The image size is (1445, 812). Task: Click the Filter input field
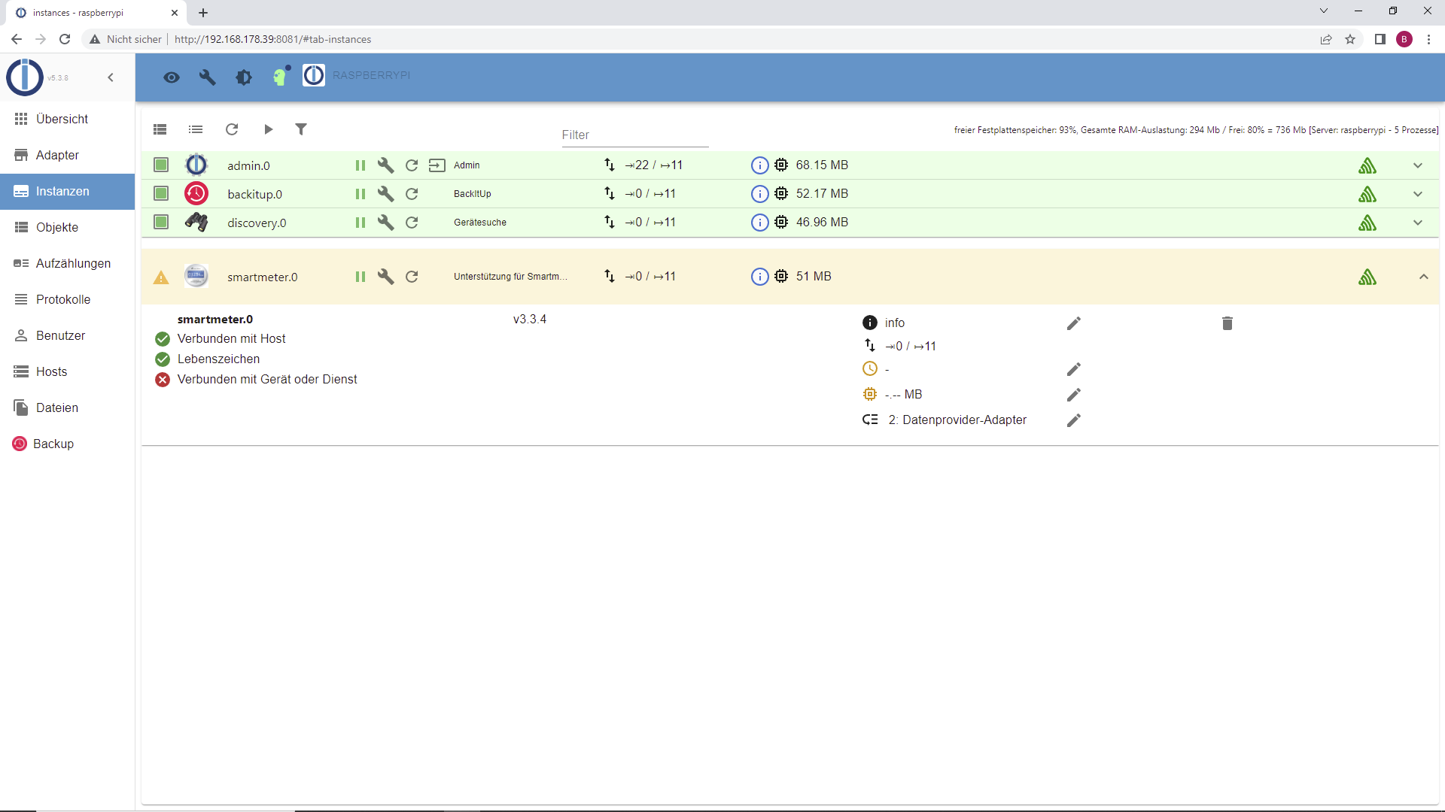tap(634, 135)
